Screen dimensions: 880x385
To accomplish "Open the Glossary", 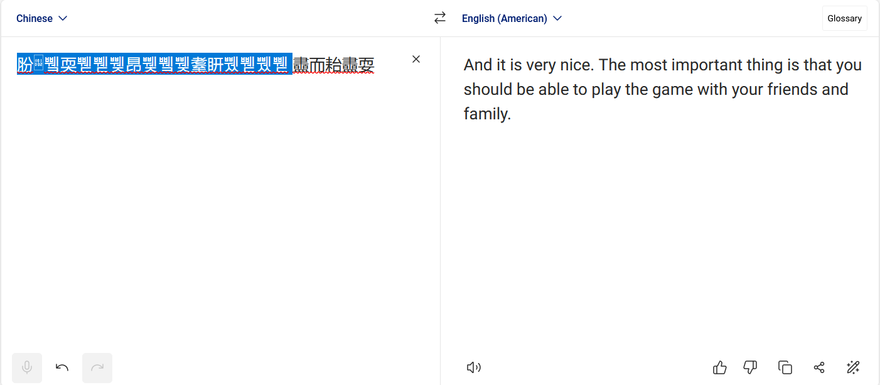I will point(844,18).
